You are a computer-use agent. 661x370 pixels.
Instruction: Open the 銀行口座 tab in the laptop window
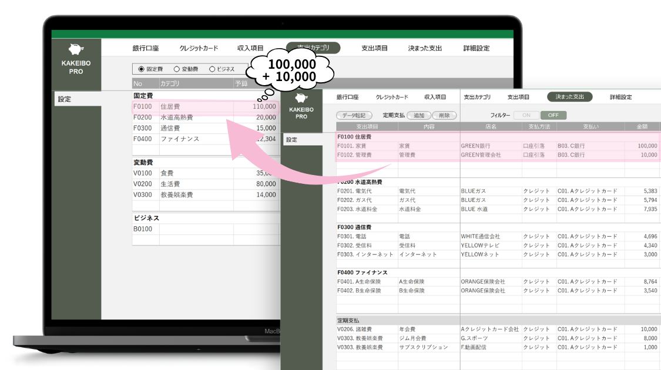pyautogui.click(x=146, y=49)
